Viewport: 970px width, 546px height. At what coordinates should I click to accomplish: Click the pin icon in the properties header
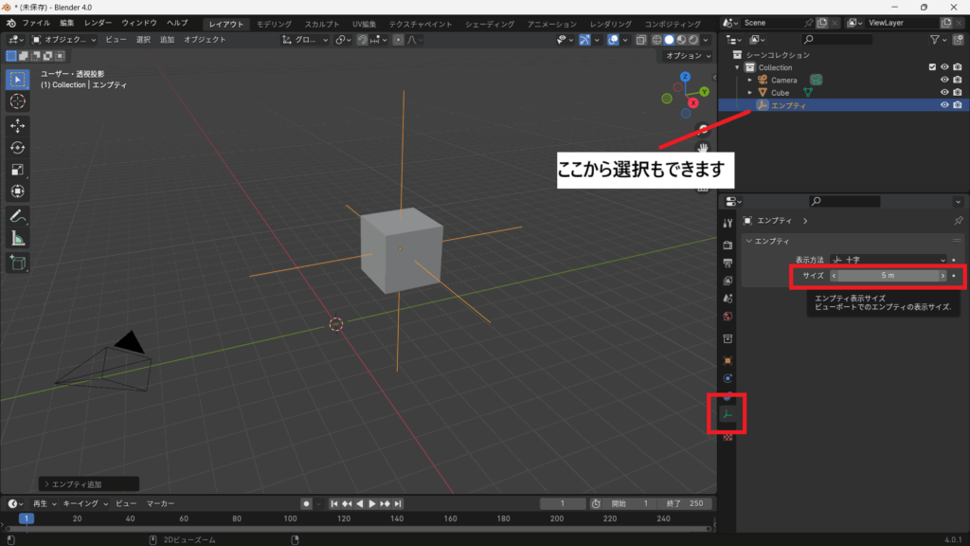(958, 221)
